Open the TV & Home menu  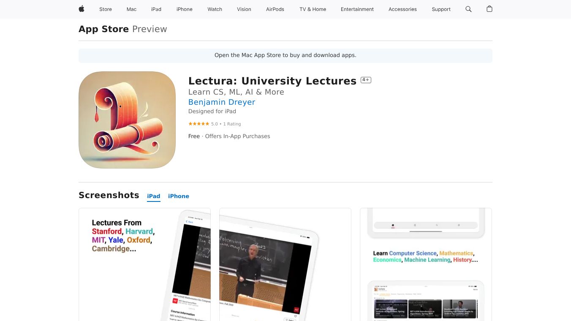[313, 9]
